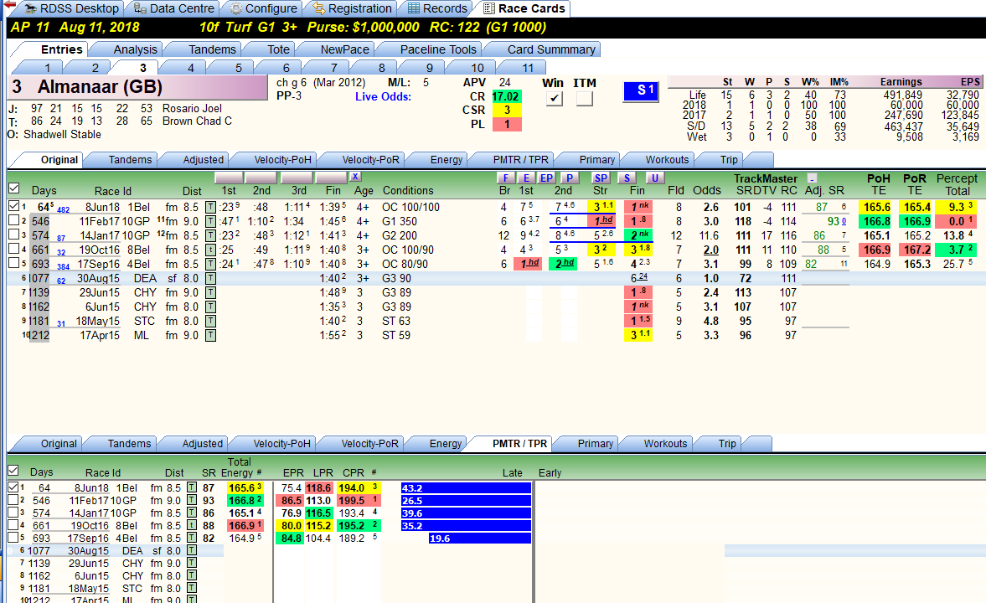This screenshot has width=986, height=603.
Task: Click blank button above the 2nd column
Action: coord(261,178)
